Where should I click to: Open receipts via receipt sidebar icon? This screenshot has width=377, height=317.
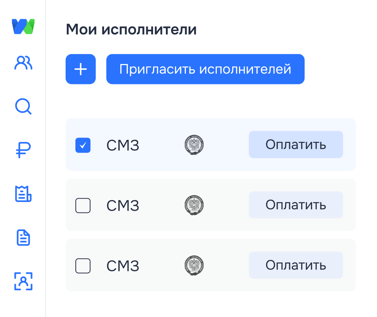23,194
